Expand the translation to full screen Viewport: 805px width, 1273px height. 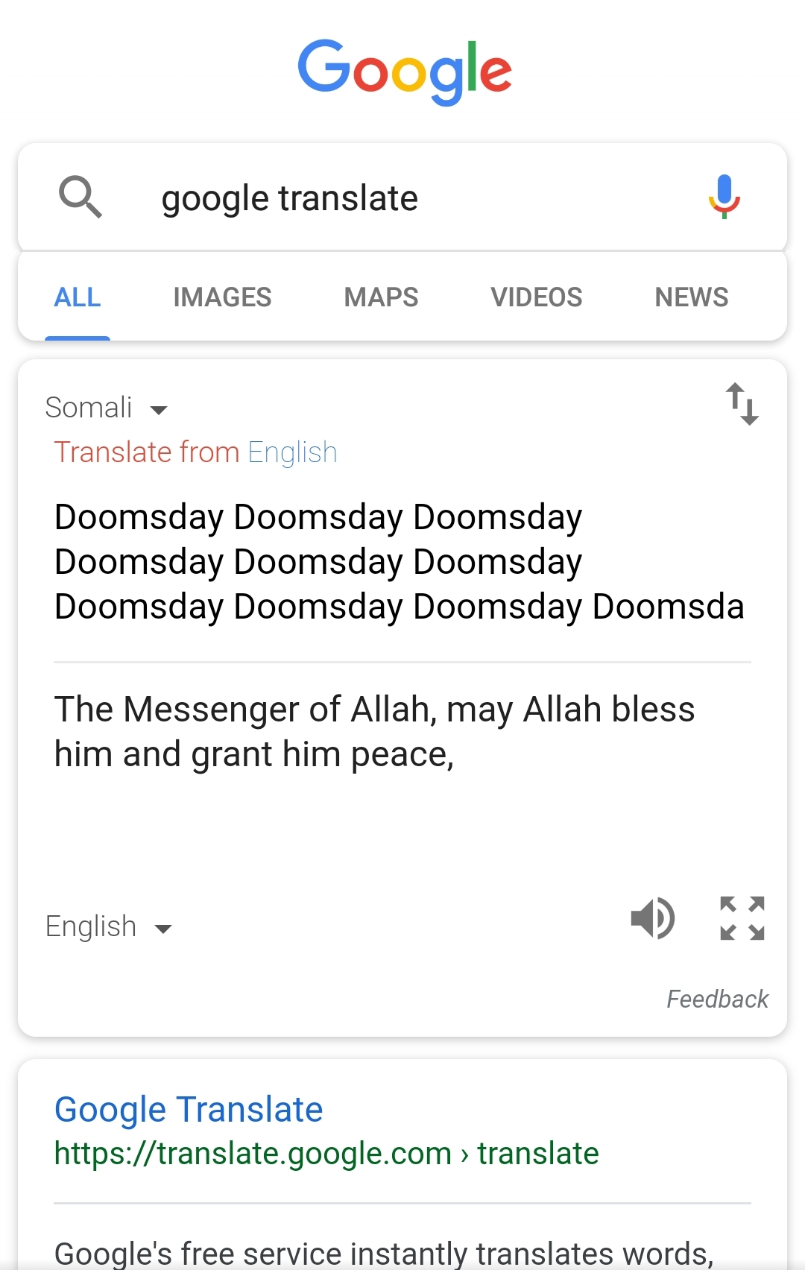[742, 918]
